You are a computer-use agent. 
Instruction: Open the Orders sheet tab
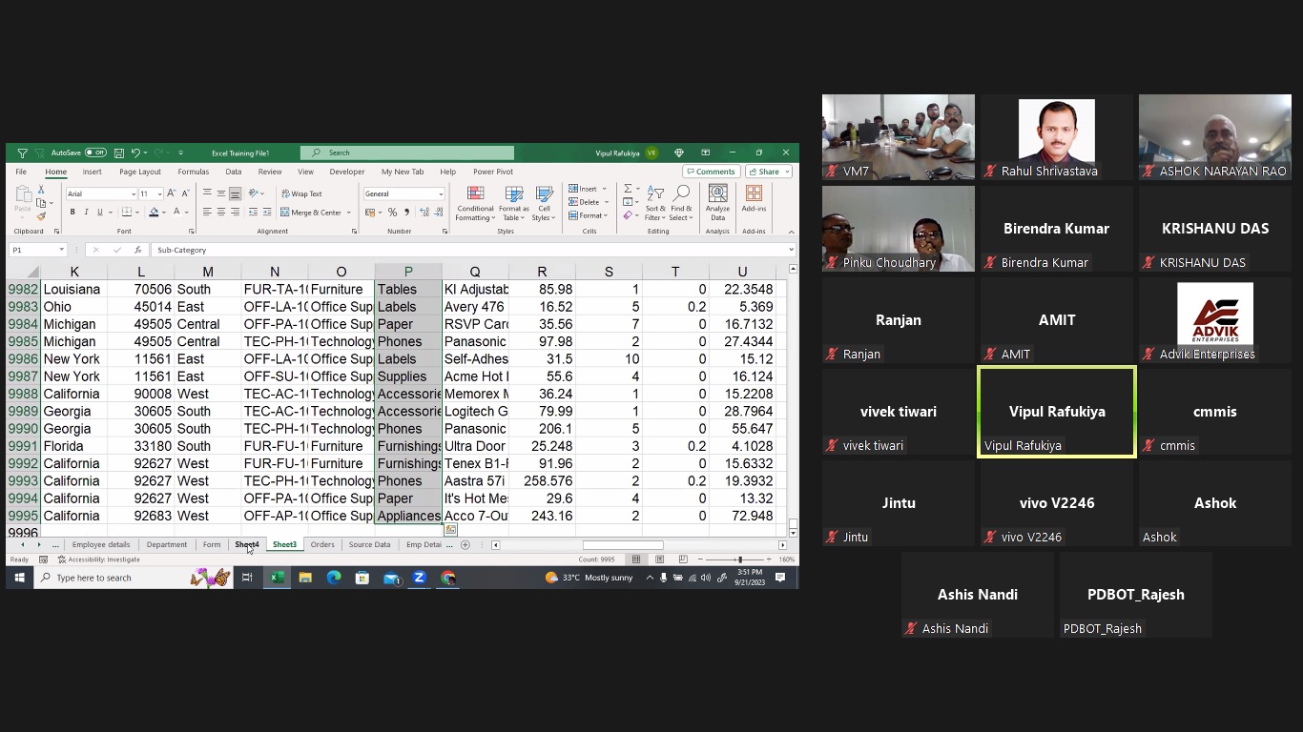[x=322, y=545]
